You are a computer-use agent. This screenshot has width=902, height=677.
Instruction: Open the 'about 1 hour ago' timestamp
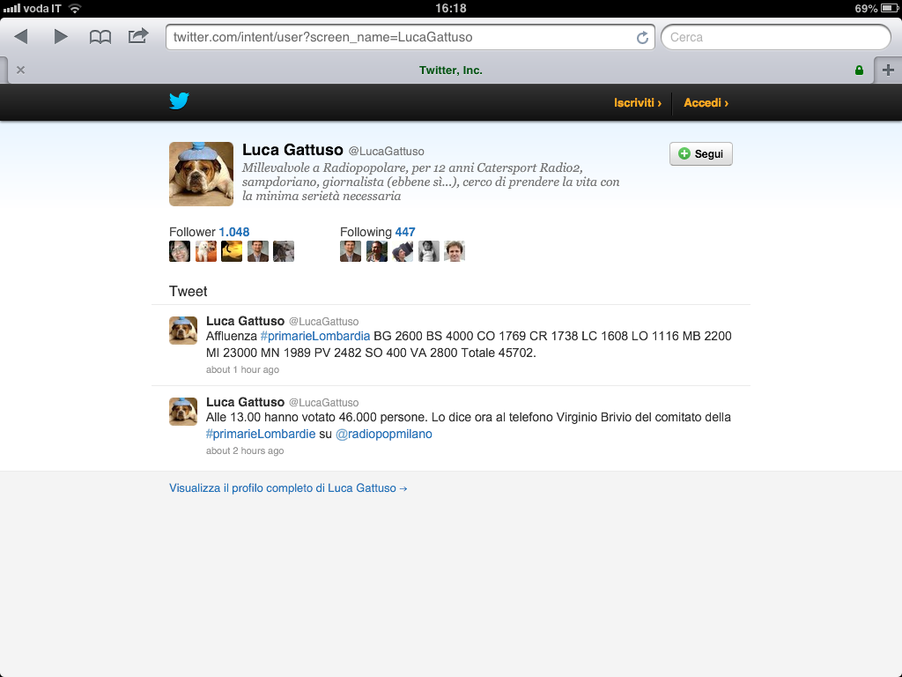coord(243,369)
